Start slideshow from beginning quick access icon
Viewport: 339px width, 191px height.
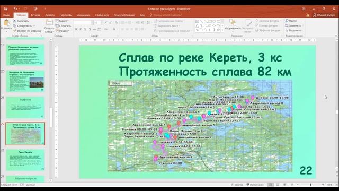point(35,8)
